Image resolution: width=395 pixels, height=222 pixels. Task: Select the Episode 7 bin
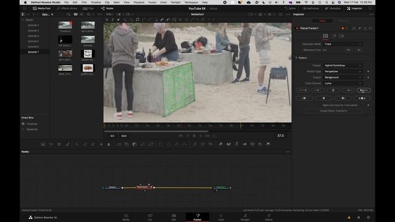click(x=33, y=52)
